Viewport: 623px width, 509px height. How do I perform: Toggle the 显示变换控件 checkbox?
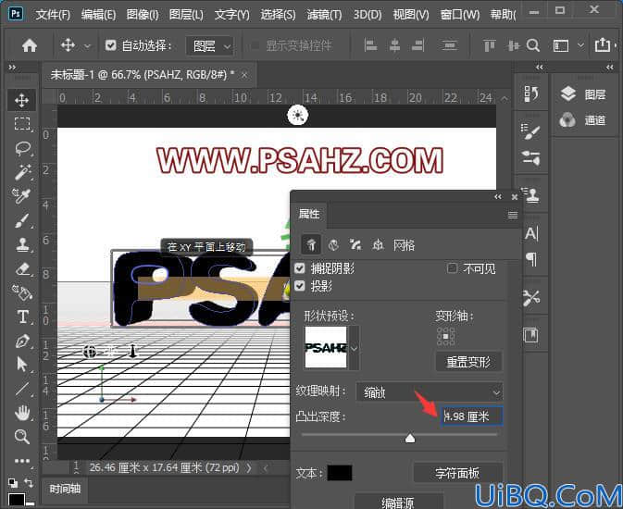pos(255,45)
